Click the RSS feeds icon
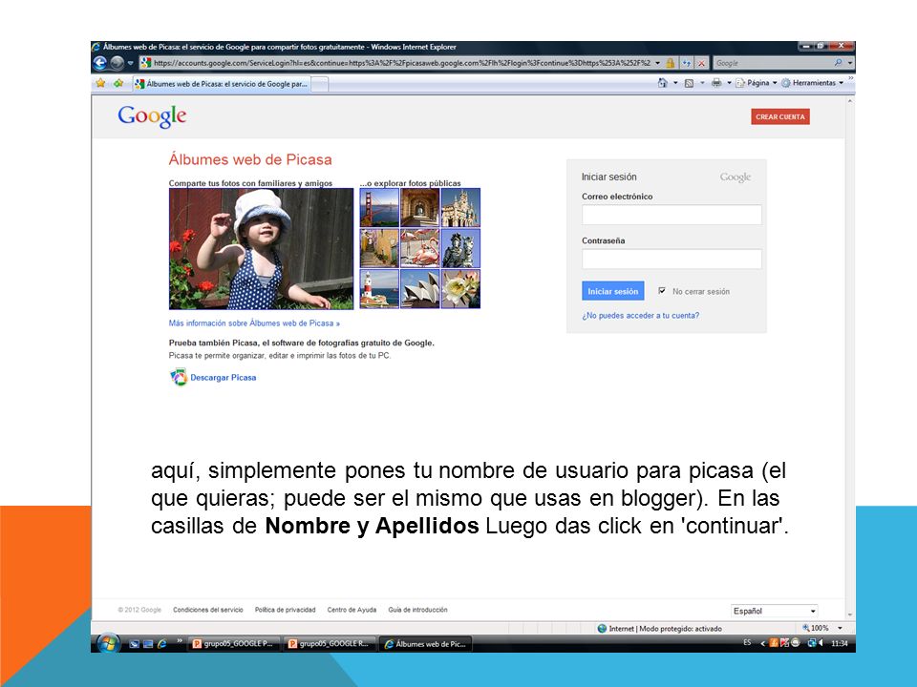917x687 pixels. point(689,83)
